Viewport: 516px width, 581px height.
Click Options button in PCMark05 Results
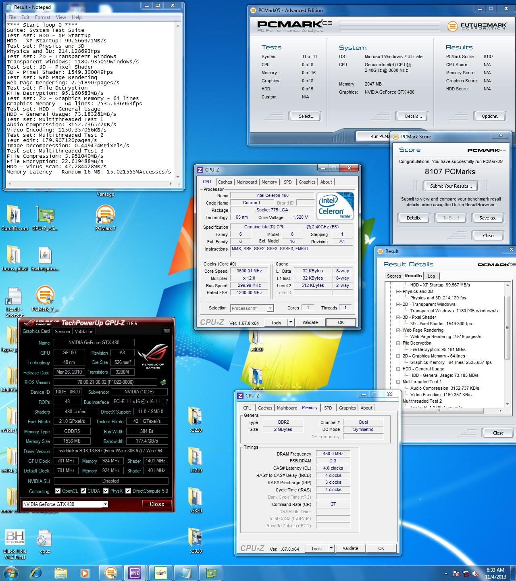click(x=491, y=116)
